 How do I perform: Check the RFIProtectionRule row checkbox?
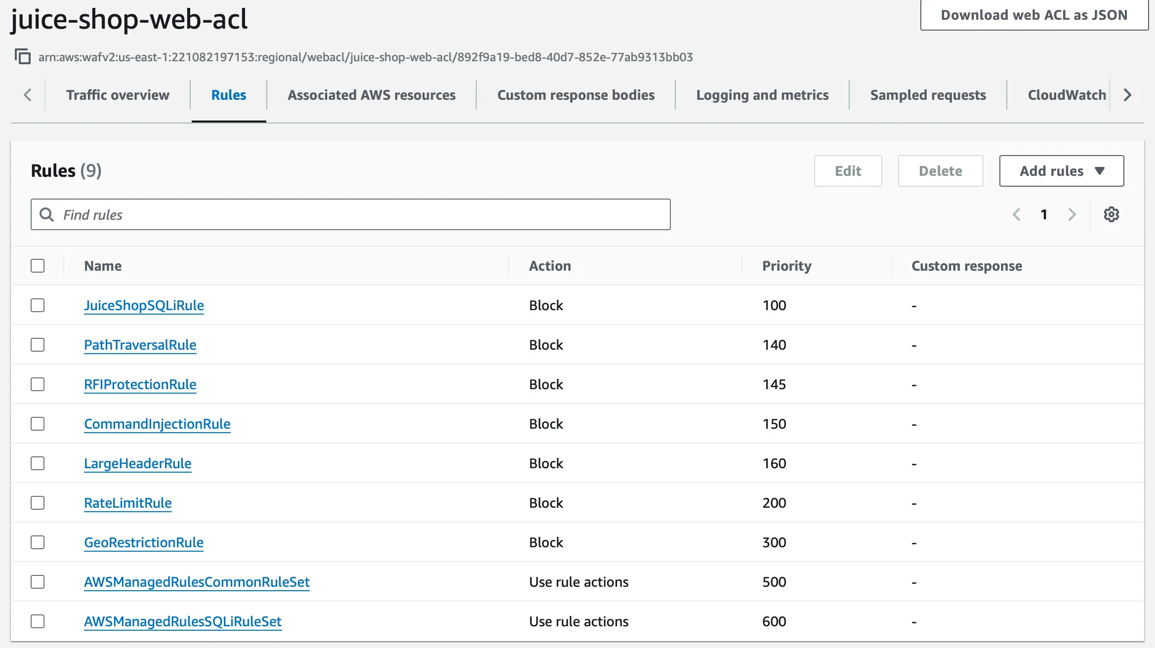point(38,384)
